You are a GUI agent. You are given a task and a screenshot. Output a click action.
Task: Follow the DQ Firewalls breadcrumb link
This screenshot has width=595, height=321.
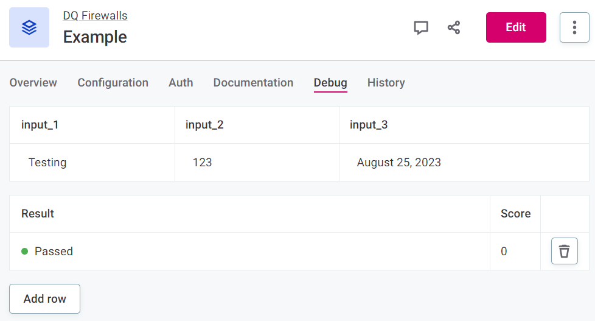95,16
